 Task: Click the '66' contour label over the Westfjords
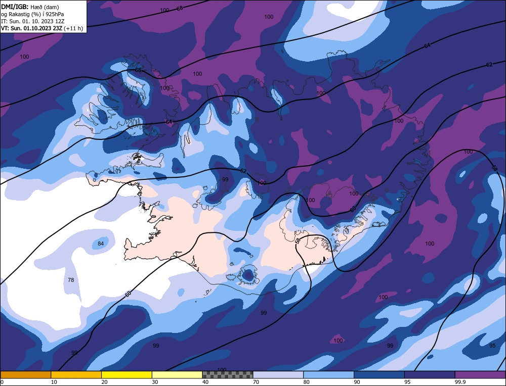coord(138,70)
